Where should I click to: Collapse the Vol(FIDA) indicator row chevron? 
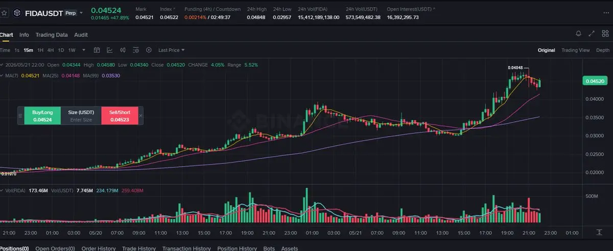point(2,190)
